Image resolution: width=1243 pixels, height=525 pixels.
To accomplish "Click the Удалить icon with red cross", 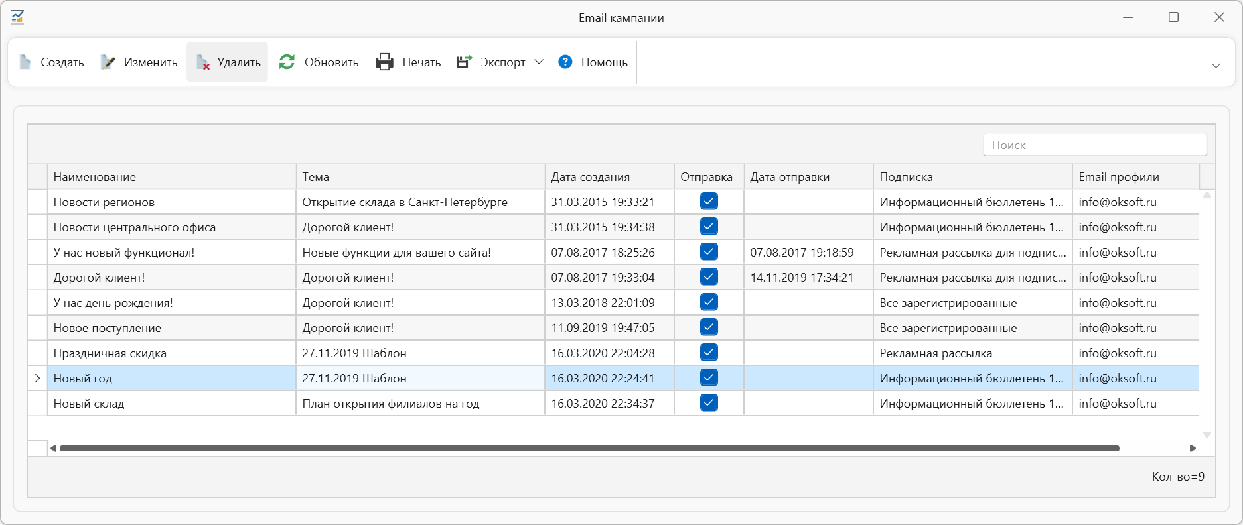I will click(203, 62).
